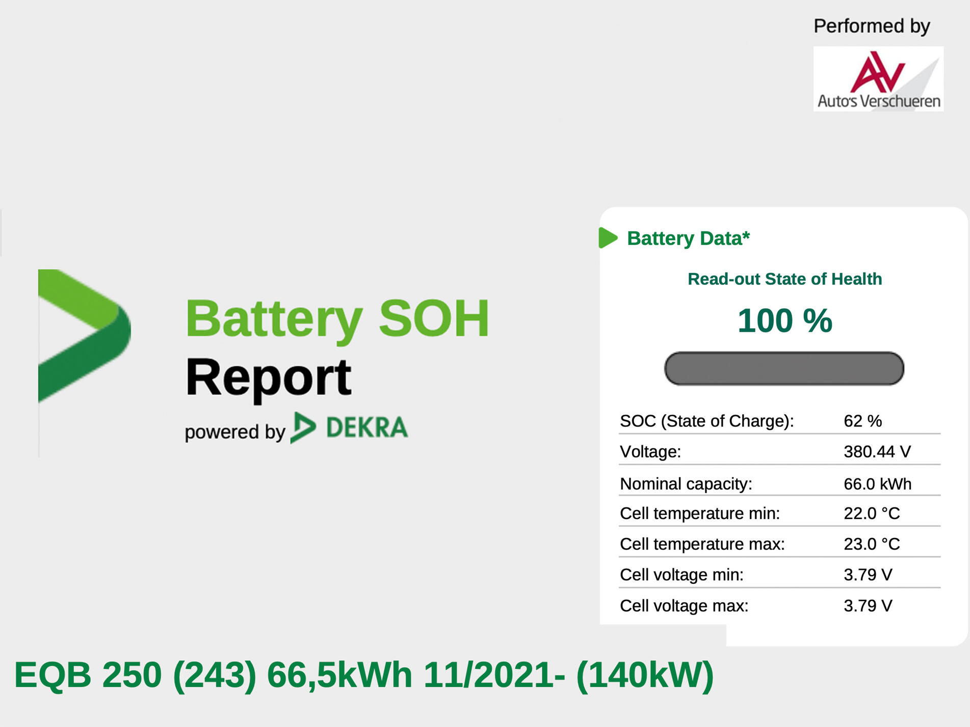970x727 pixels.
Task: Click the 'Nominal capacity:' label
Action: pyautogui.click(x=686, y=483)
